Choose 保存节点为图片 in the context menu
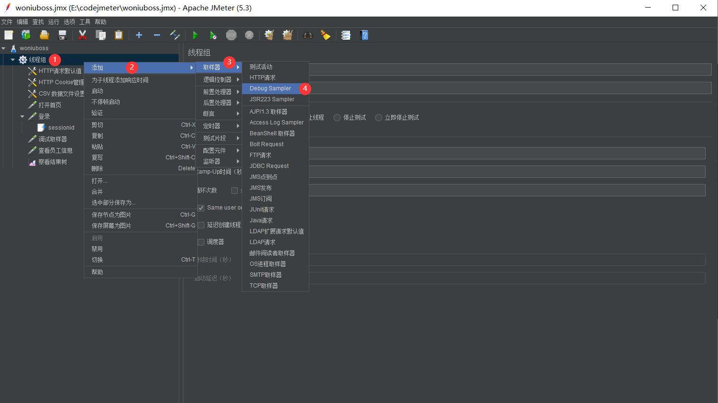The height and width of the screenshot is (403, 718). coord(140,215)
